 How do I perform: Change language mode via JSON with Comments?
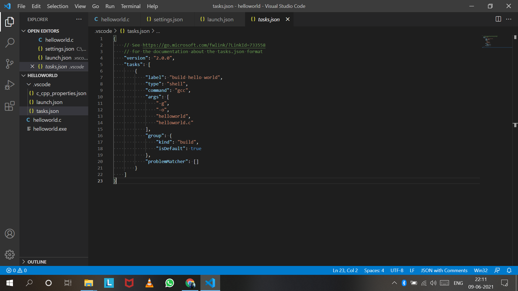[444, 270]
